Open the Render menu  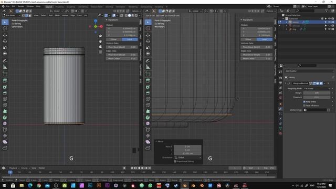click(21, 6)
